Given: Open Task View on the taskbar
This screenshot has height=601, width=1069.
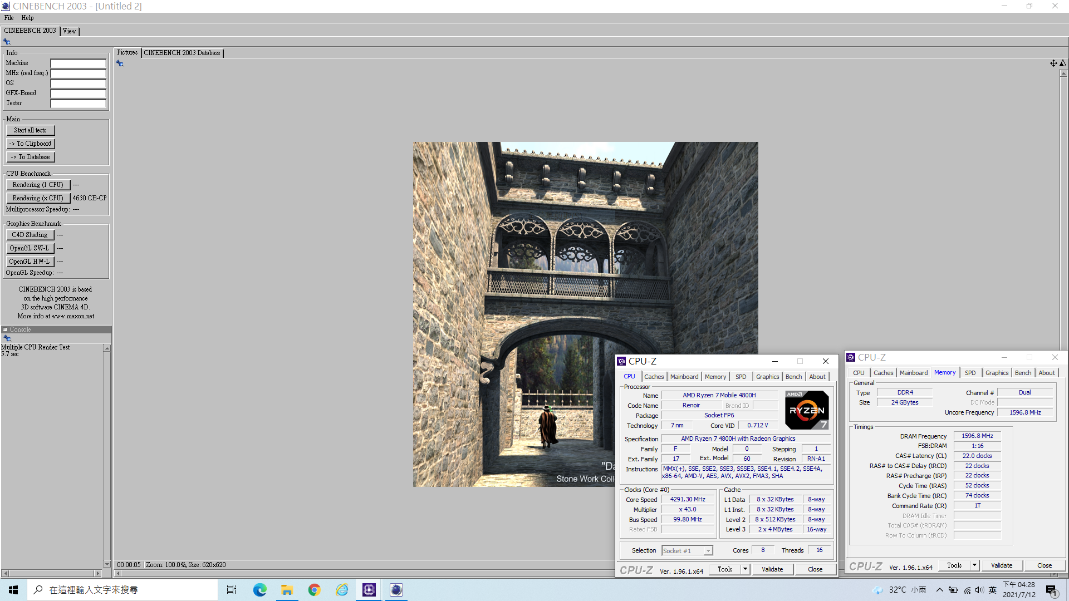Looking at the screenshot, I should [x=232, y=590].
